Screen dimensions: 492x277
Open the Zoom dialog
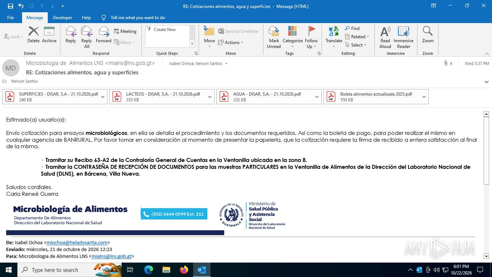[x=428, y=35]
